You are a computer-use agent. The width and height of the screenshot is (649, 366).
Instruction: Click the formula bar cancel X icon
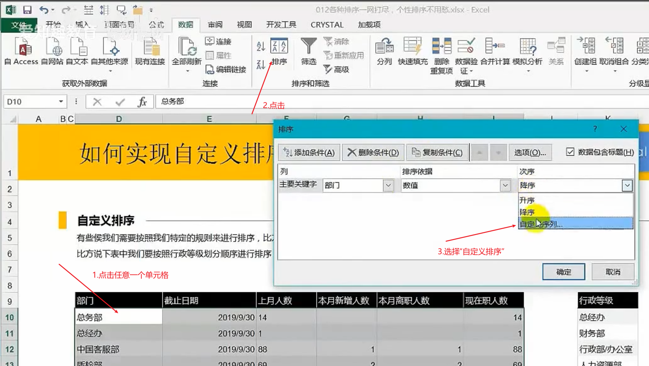97,102
